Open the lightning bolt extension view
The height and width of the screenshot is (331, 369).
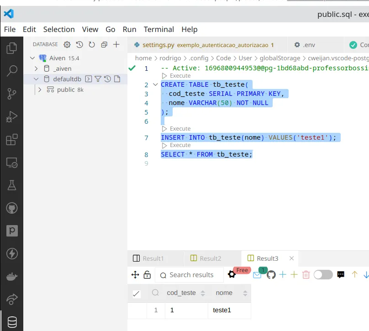[12, 253]
